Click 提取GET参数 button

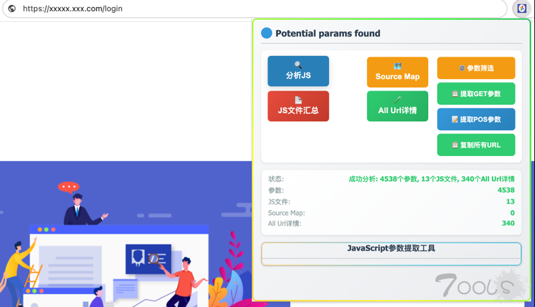(476, 93)
